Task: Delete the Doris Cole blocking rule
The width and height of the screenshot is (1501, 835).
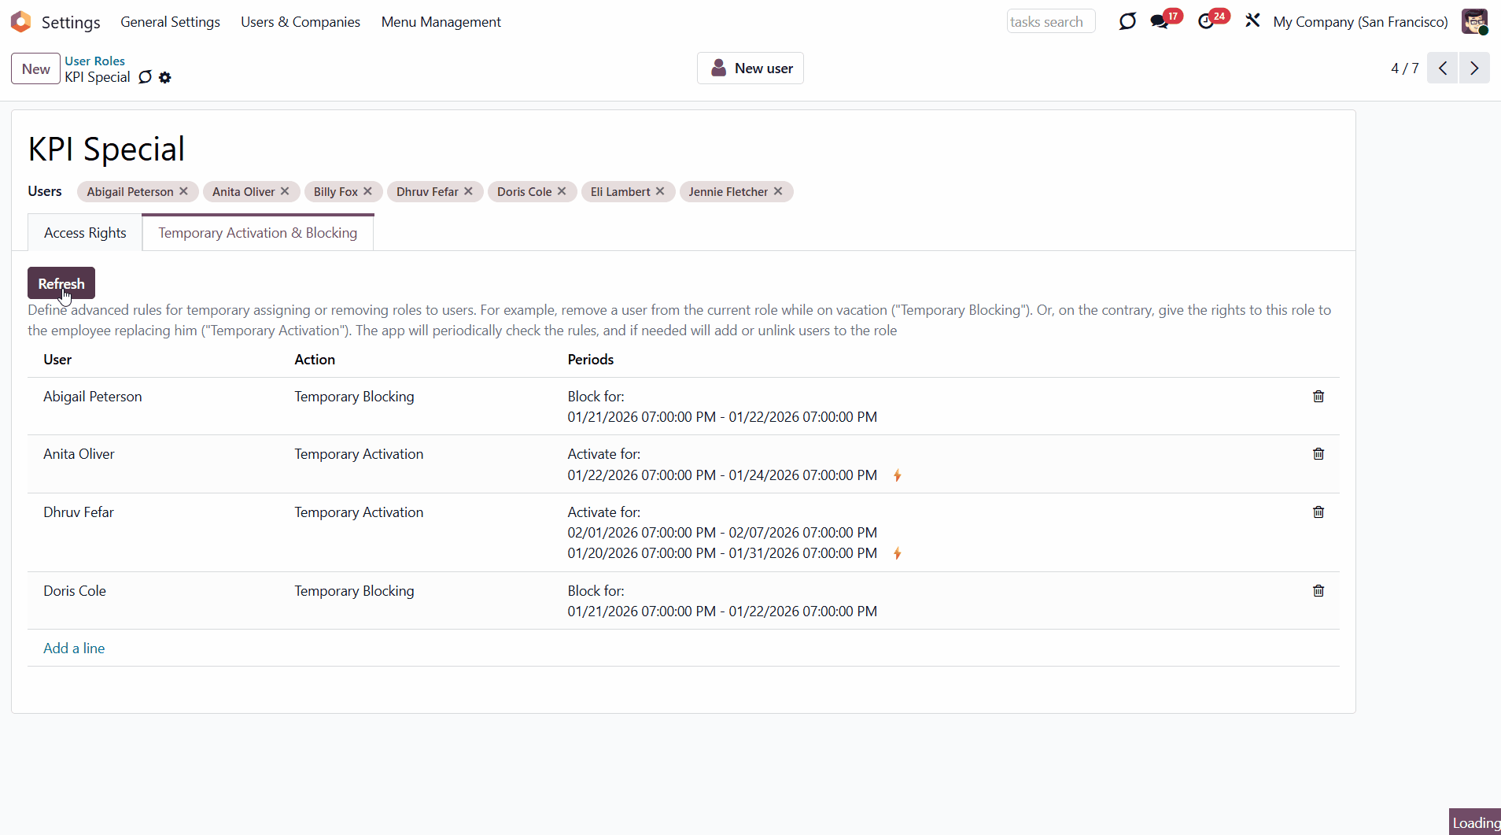Action: 1318,591
